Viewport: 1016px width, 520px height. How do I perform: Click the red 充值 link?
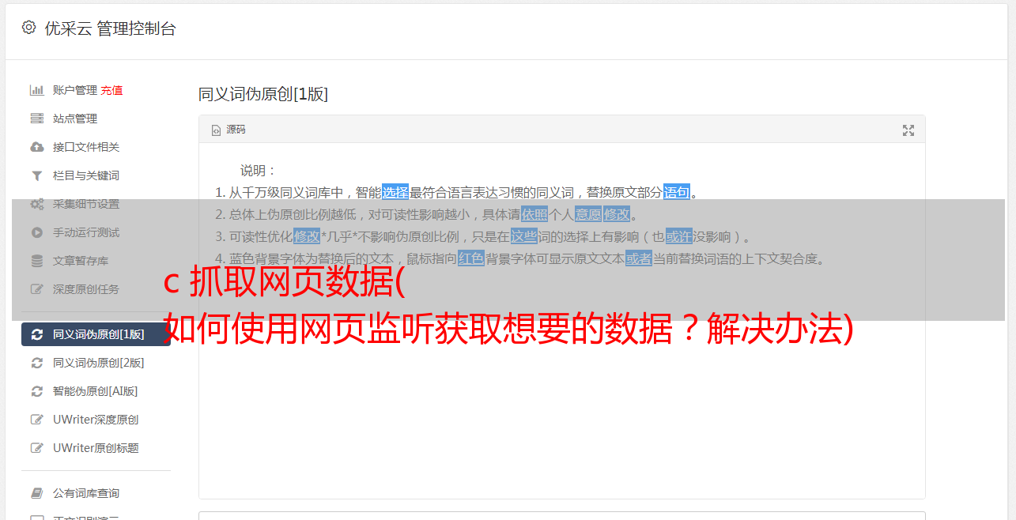pos(111,90)
